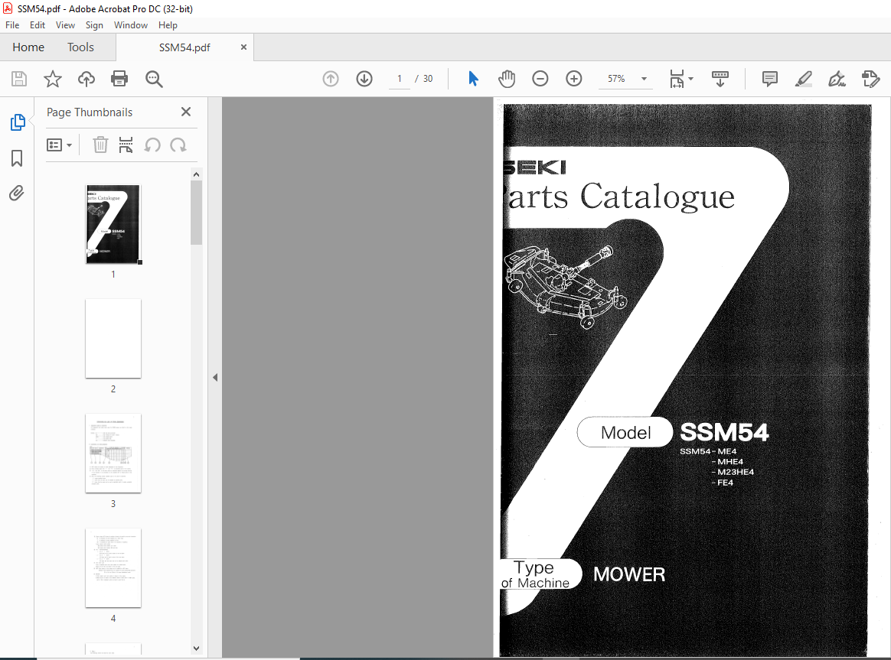Collapse the navigation pane with arrow
The image size is (891, 660).
click(x=215, y=377)
